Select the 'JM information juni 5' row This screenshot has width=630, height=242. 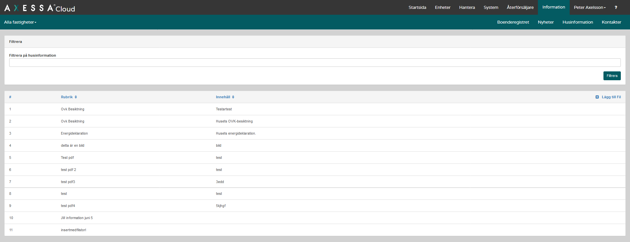pos(315,218)
